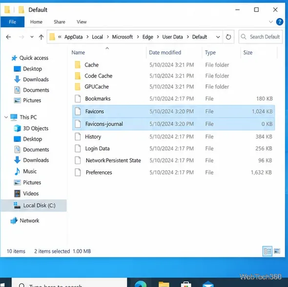Viewport: 288px width, 287px height.
Task: Select Desktop under Quick access
Action: 32,69
